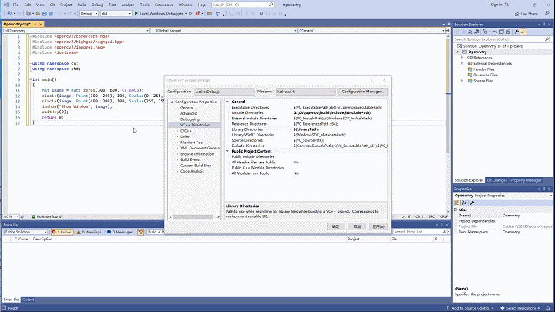The width and height of the screenshot is (555, 312).
Task: Click the main Search (Ctrl+Q) field
Action: click(x=243, y=5)
